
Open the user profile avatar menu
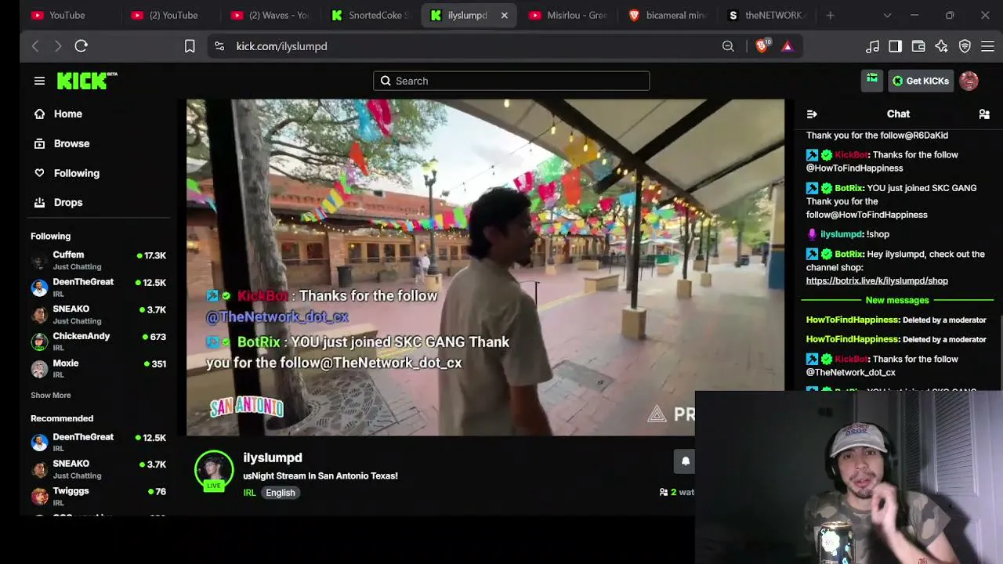pyautogui.click(x=969, y=81)
